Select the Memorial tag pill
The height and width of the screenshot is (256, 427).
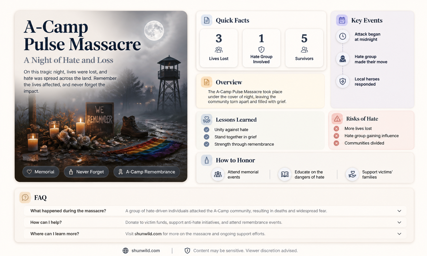click(x=41, y=172)
